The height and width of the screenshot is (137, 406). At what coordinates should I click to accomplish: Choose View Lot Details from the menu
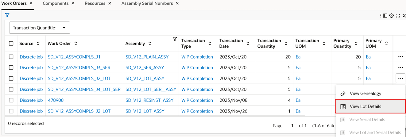coord(371,106)
